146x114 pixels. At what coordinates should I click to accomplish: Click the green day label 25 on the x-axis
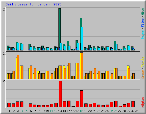click(111, 111)
